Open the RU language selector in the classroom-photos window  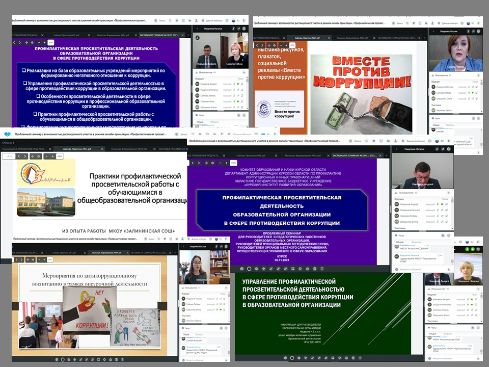coord(219,239)
